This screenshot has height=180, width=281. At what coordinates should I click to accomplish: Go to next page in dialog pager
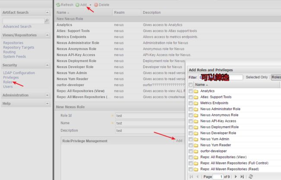pyautogui.click(x=236, y=177)
